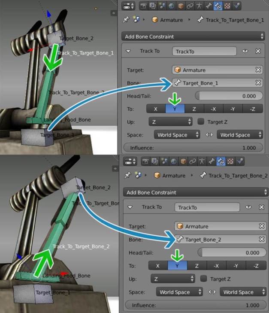The height and width of the screenshot is (313, 269).
Task: Open Add Bone Constraint menu for Track_To_Target_Bone_1
Action: tap(193, 36)
